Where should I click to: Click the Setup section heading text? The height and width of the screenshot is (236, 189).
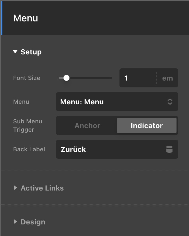click(31, 52)
